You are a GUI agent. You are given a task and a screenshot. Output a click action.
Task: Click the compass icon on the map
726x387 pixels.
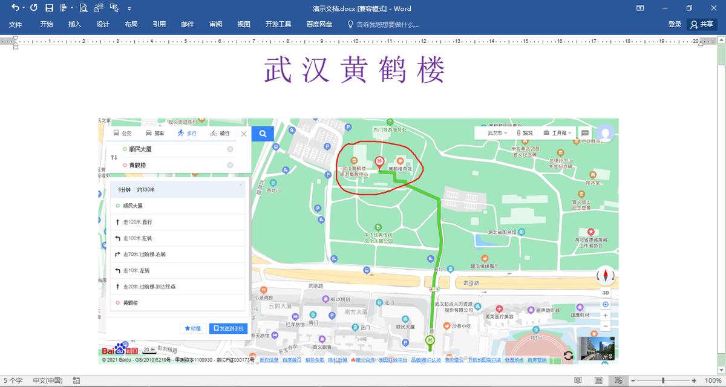(606, 276)
